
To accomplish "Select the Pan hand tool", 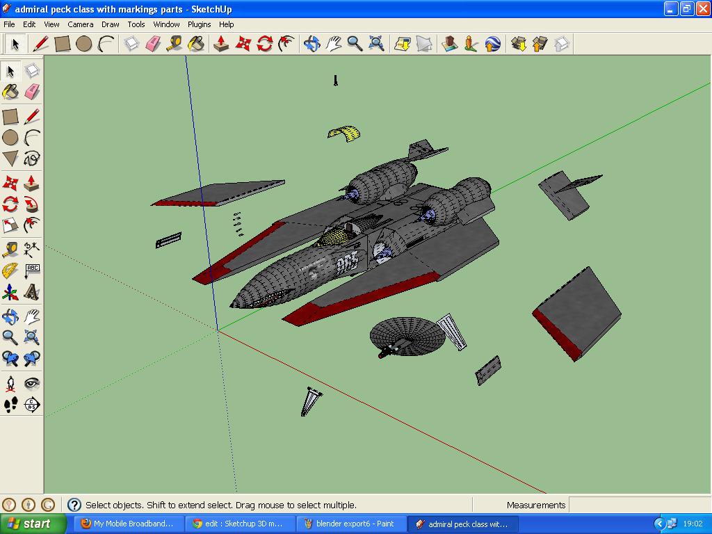I will (31, 318).
